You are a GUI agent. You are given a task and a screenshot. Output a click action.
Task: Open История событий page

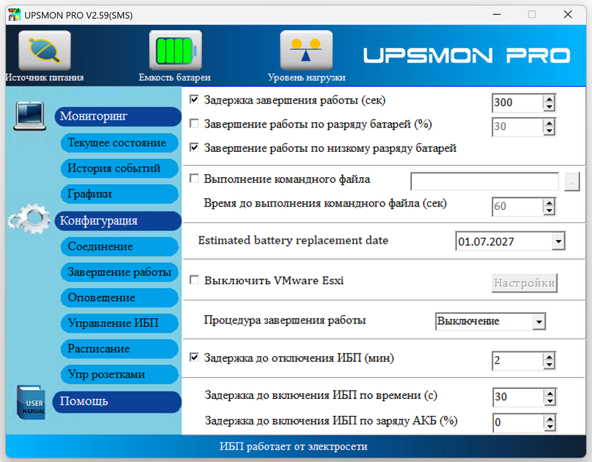pyautogui.click(x=119, y=168)
